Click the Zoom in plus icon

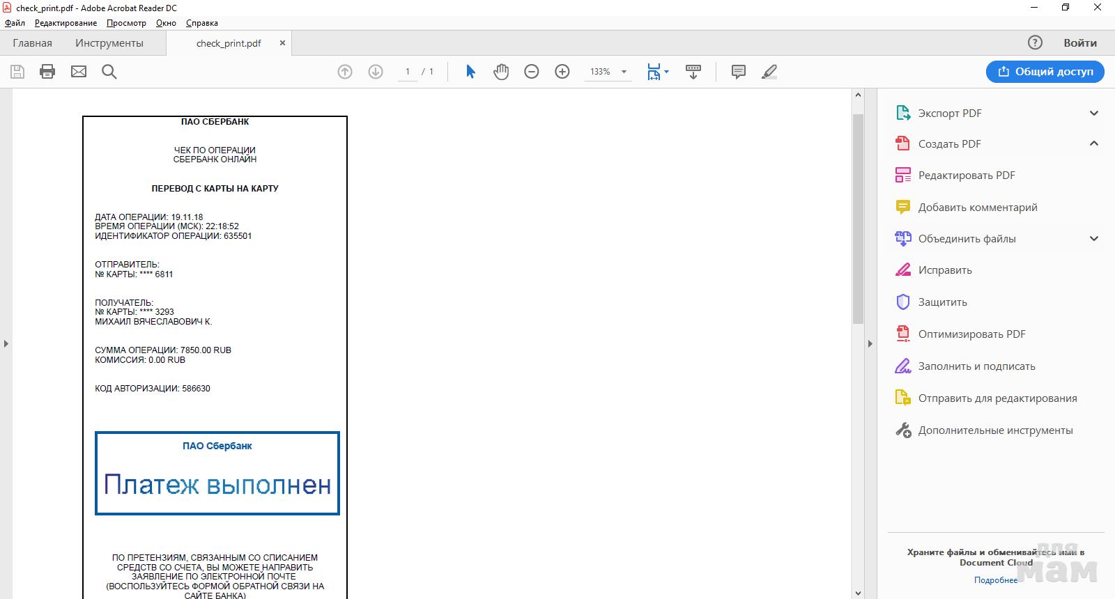(x=562, y=72)
